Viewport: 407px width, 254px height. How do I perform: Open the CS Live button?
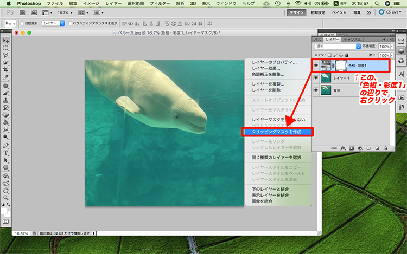pyautogui.click(x=391, y=11)
